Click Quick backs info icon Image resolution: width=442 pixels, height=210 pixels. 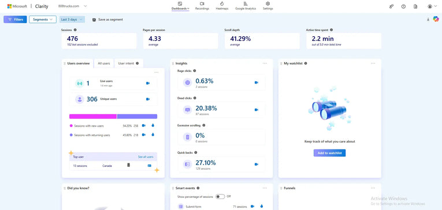(196, 152)
